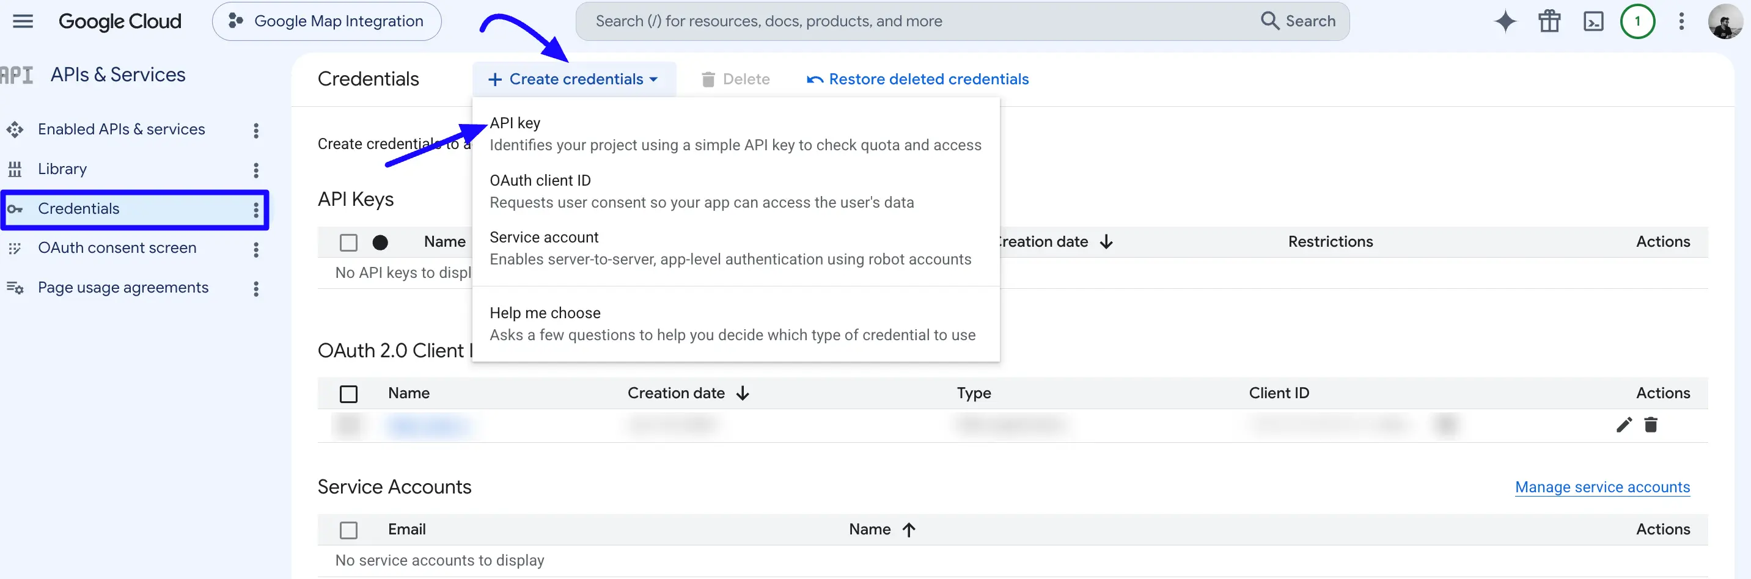Open the main navigation hamburger menu
Image resolution: width=1751 pixels, height=579 pixels.
(x=23, y=21)
